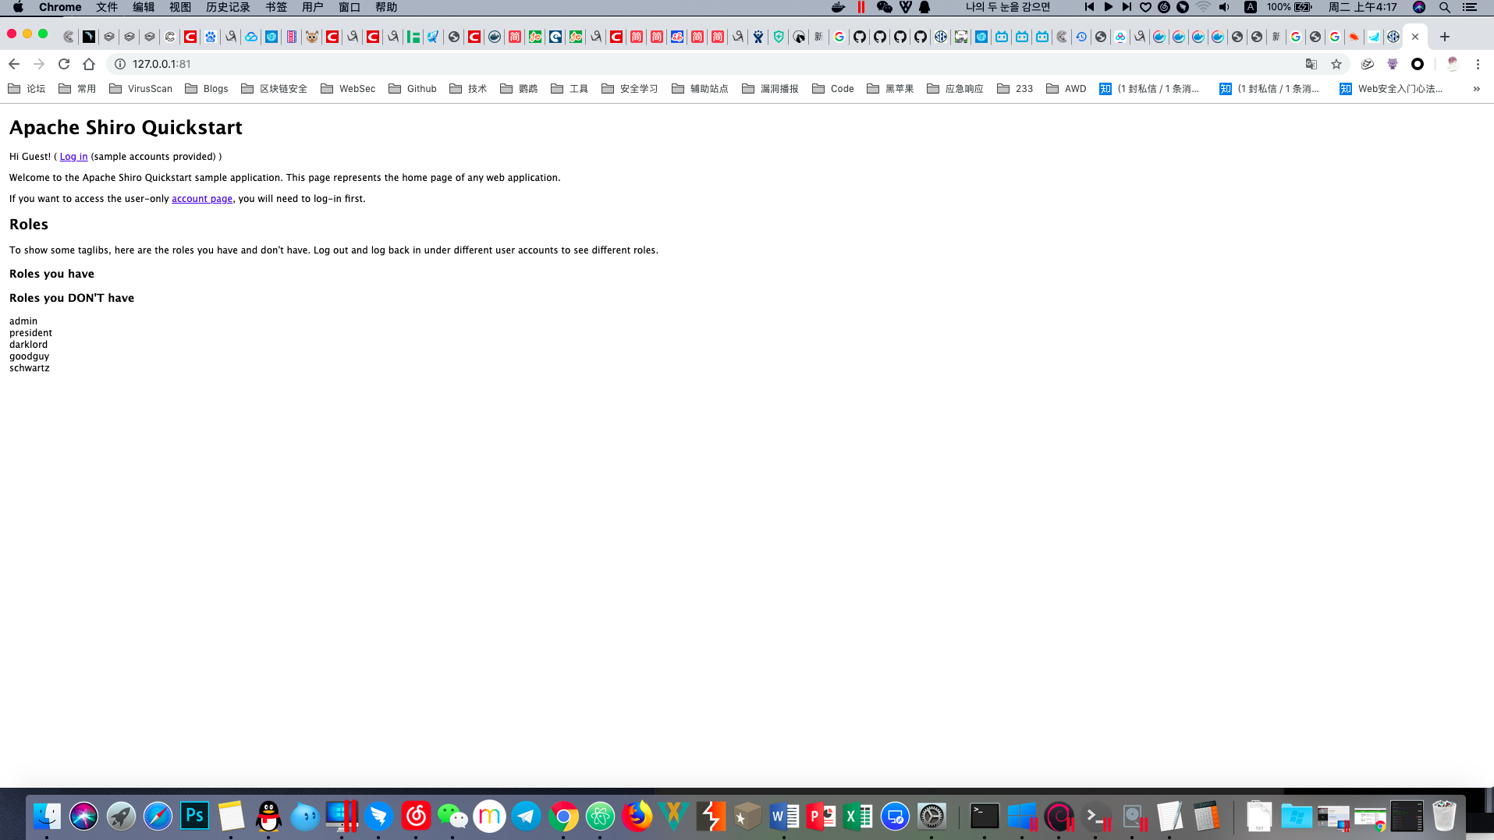The height and width of the screenshot is (840, 1494).
Task: Reload the current page
Action: coord(64,64)
